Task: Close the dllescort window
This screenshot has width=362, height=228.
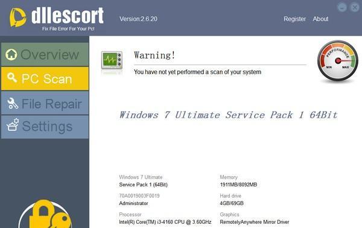Action: tap(355, 7)
